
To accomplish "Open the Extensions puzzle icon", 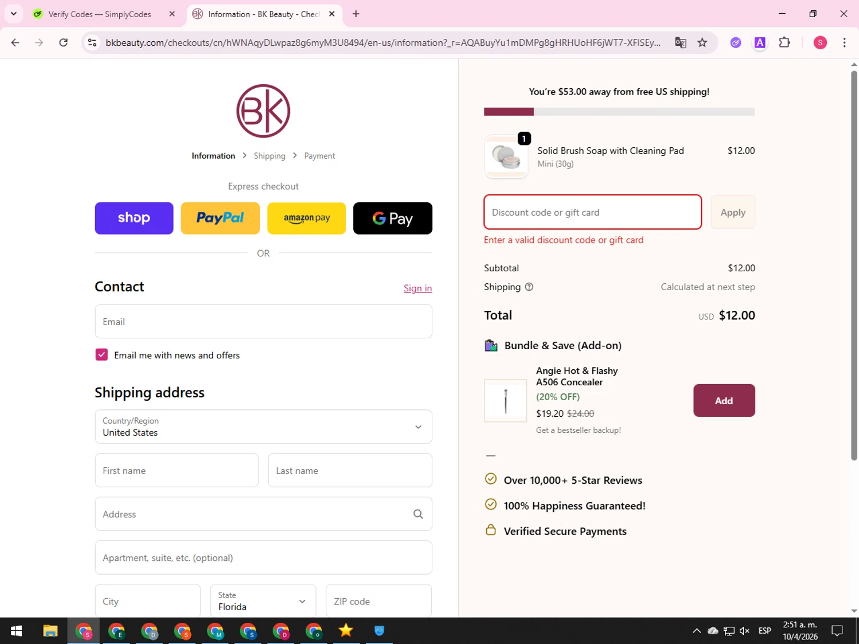I will point(785,42).
